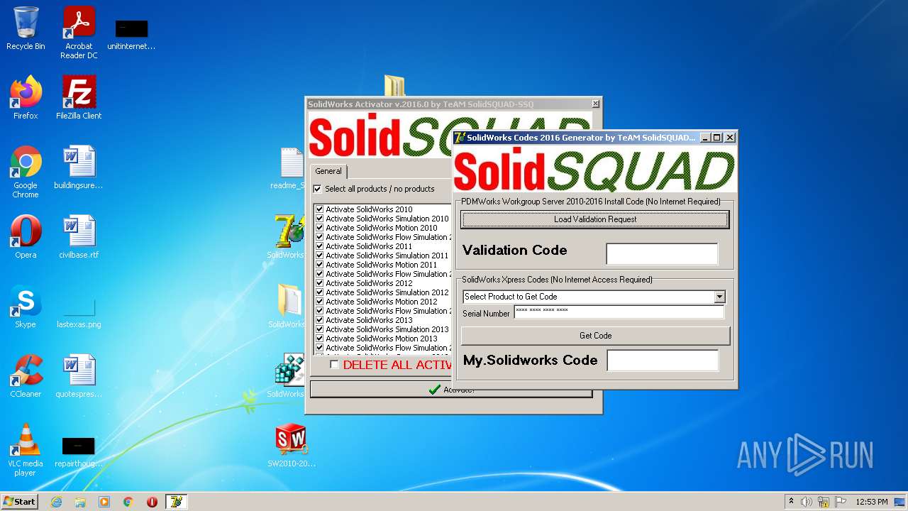Open the buildingsure document icon
908x511 pixels.
point(79,167)
